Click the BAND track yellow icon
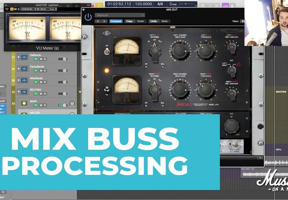The height and width of the screenshot is (200, 288). pos(24,103)
